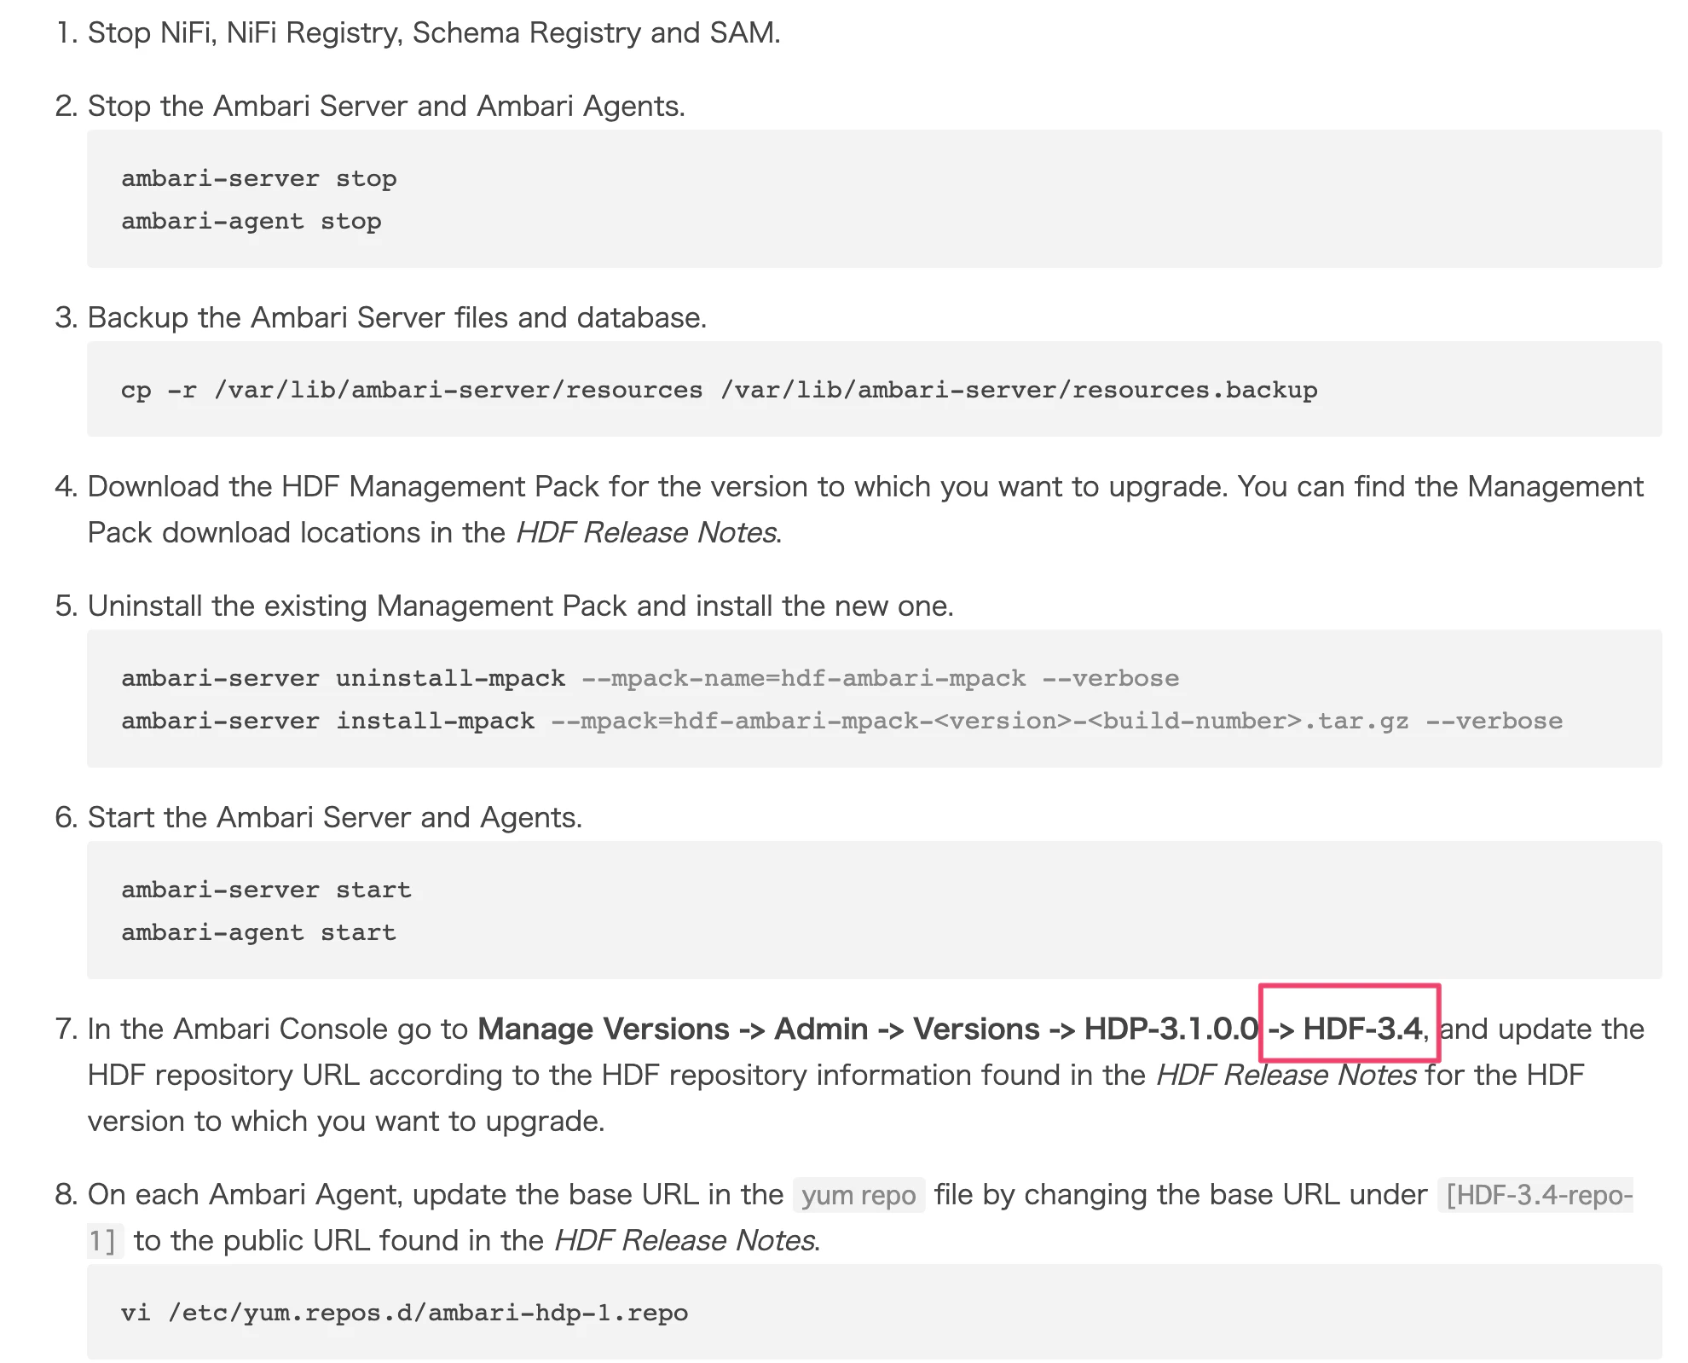Click the 'ambari-agent start' code line
The width and height of the screenshot is (1688, 1363).
[259, 932]
